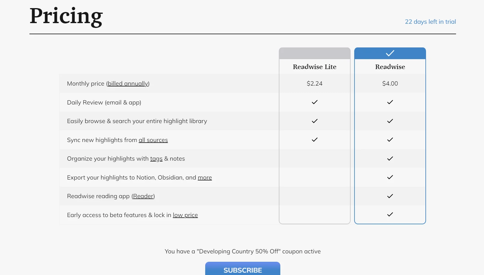This screenshot has width=484, height=275.
Task: Click Sync new highlights checkmark under Readwise Lite
Action: click(x=315, y=140)
